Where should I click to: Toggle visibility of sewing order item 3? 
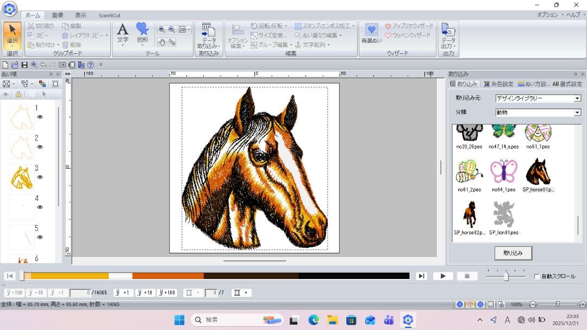[40, 177]
